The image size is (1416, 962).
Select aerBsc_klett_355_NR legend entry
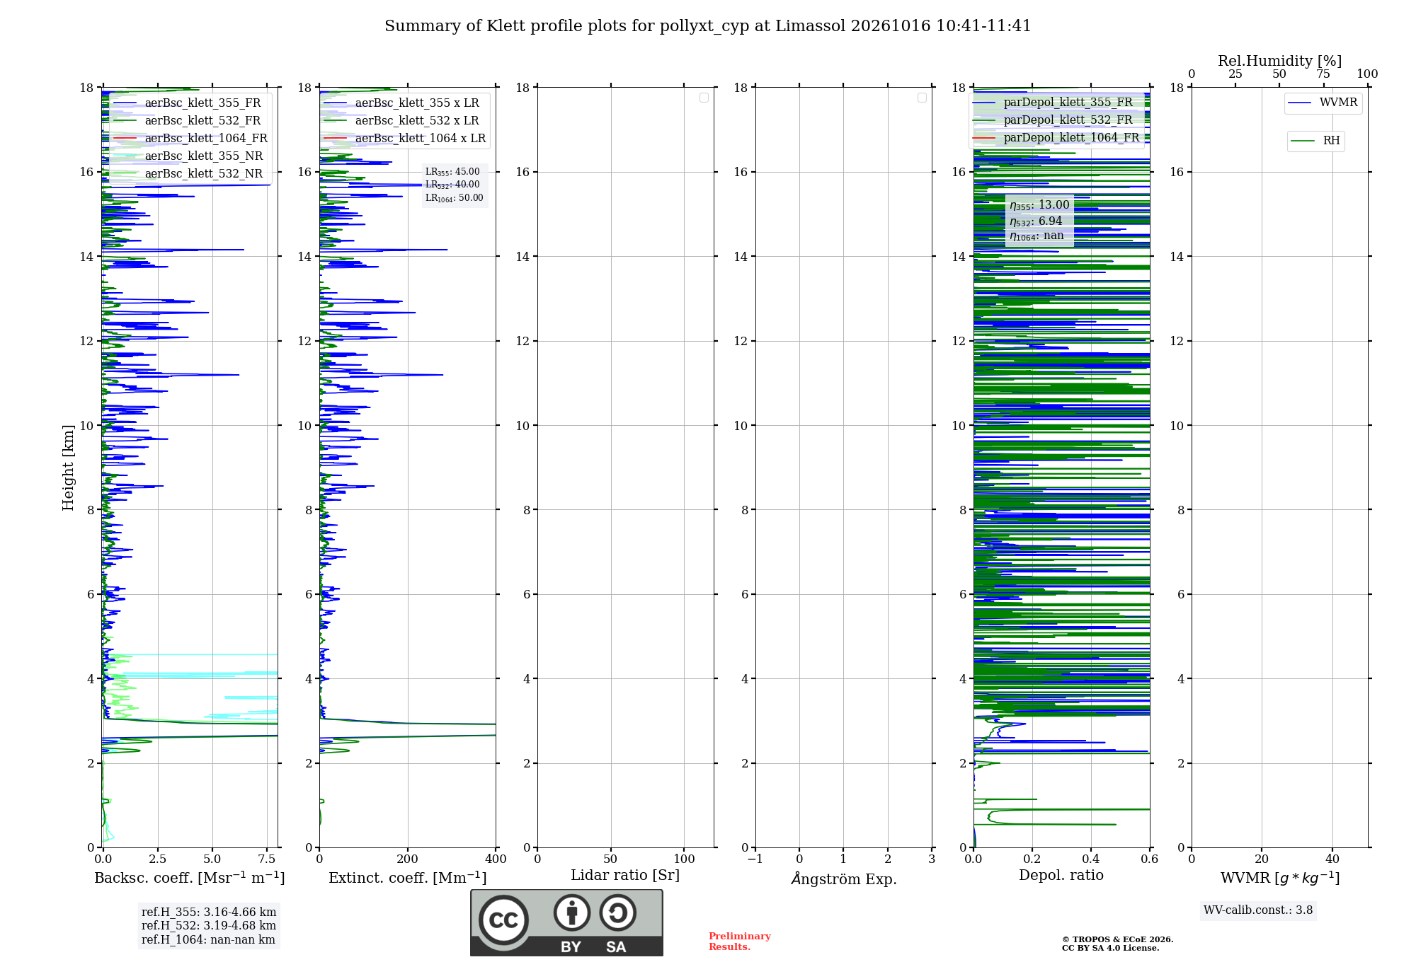coord(189,156)
